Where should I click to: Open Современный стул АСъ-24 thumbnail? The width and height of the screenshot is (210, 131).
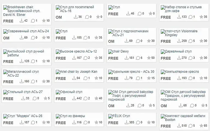[x=5, y=32]
